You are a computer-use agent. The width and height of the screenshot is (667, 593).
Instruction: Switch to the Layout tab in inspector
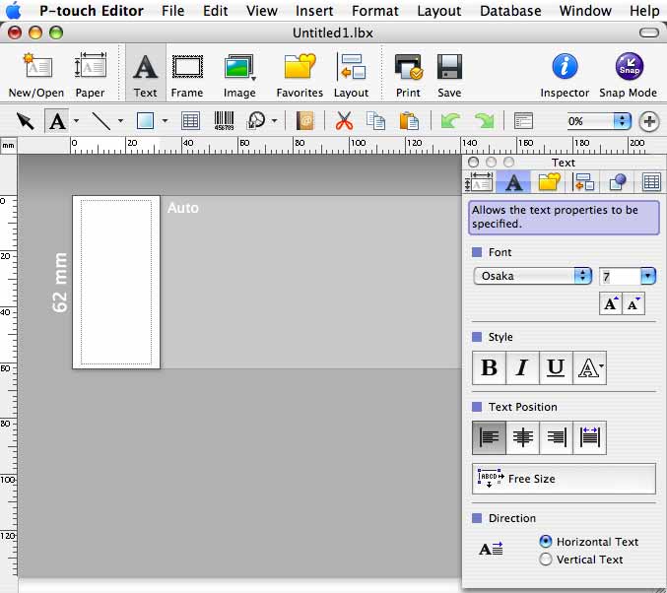click(583, 182)
